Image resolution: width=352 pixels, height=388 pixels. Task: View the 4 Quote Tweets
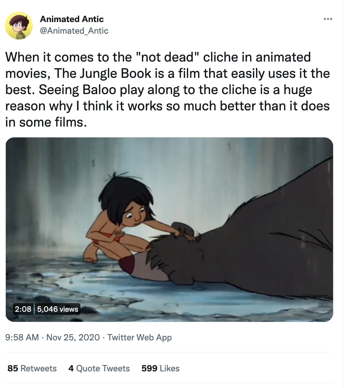(99, 368)
